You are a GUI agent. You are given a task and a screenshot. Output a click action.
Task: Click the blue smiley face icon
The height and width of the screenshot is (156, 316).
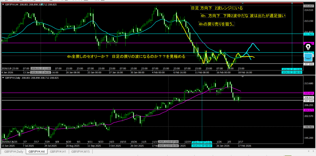308,57
